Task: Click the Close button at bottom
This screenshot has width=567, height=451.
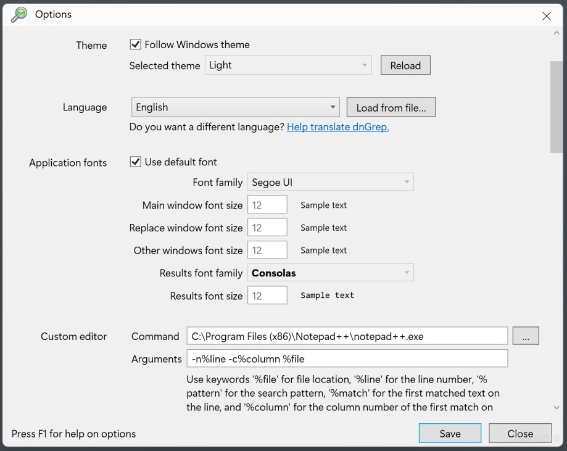Action: point(519,434)
